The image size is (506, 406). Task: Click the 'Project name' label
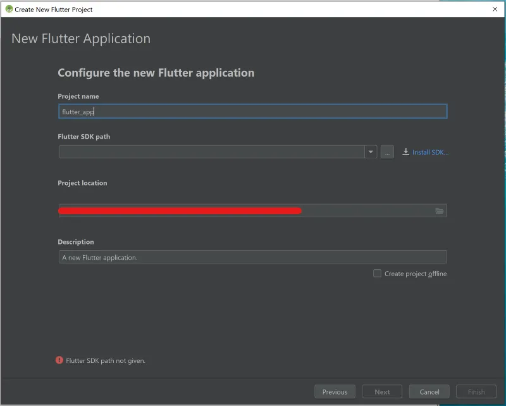click(78, 96)
